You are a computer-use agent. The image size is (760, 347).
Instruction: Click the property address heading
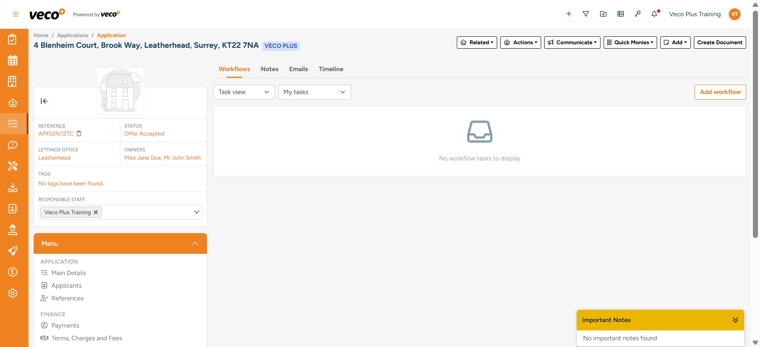[x=146, y=45]
